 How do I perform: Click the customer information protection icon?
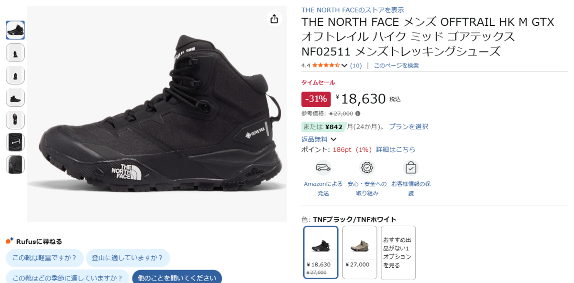[411, 168]
